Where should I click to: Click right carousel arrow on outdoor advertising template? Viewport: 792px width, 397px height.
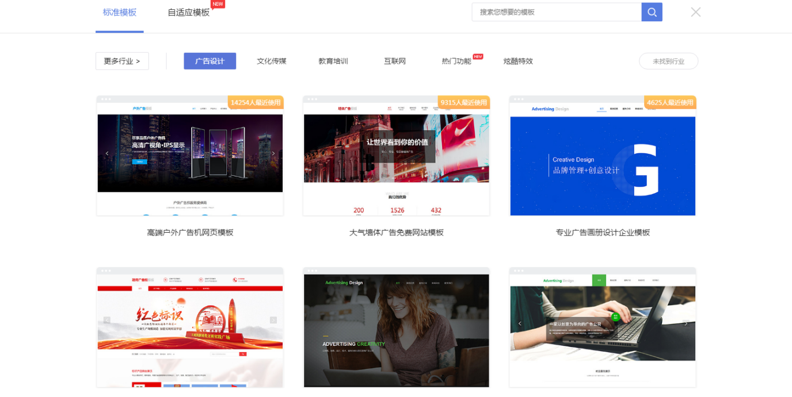click(273, 153)
